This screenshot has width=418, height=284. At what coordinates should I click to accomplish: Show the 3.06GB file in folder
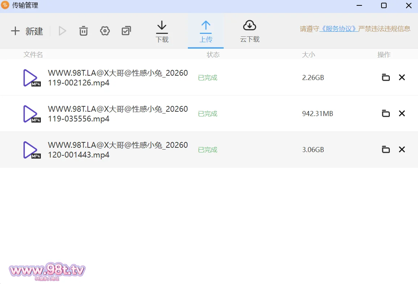click(386, 150)
